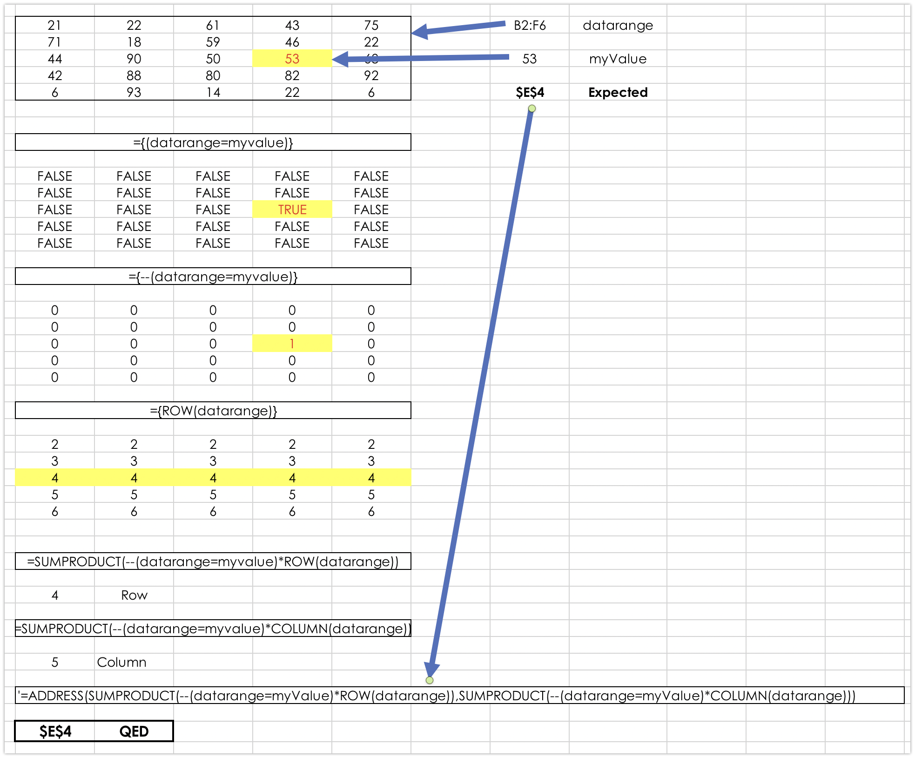The image size is (915, 758).
Task: Click the green handle at arrow top
Action: point(532,108)
